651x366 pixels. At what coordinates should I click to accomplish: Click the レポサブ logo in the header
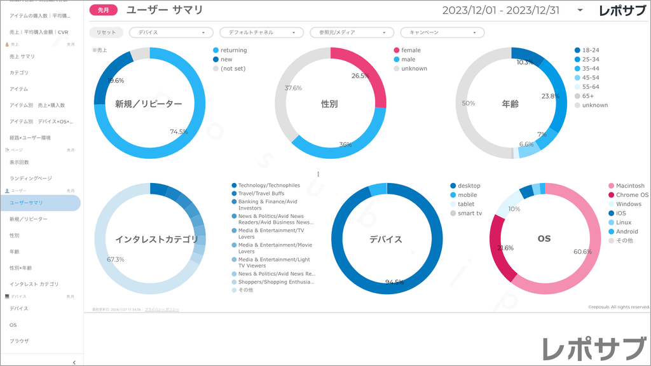pos(622,10)
